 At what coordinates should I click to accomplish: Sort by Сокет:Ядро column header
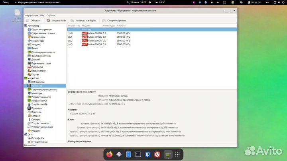click(x=109, y=26)
